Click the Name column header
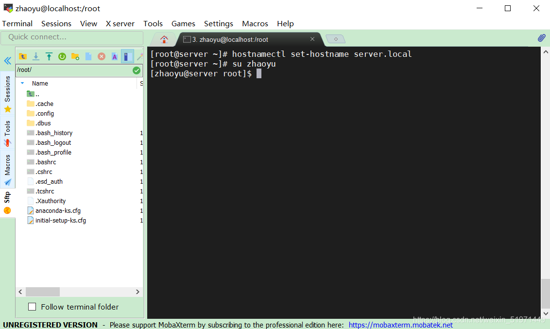The image size is (550, 329). [x=40, y=84]
